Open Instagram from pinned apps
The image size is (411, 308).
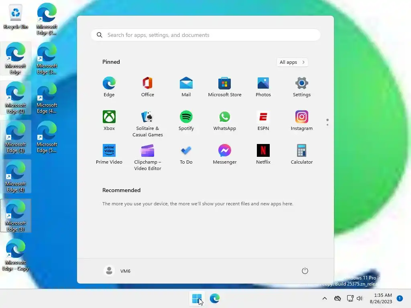point(302,120)
